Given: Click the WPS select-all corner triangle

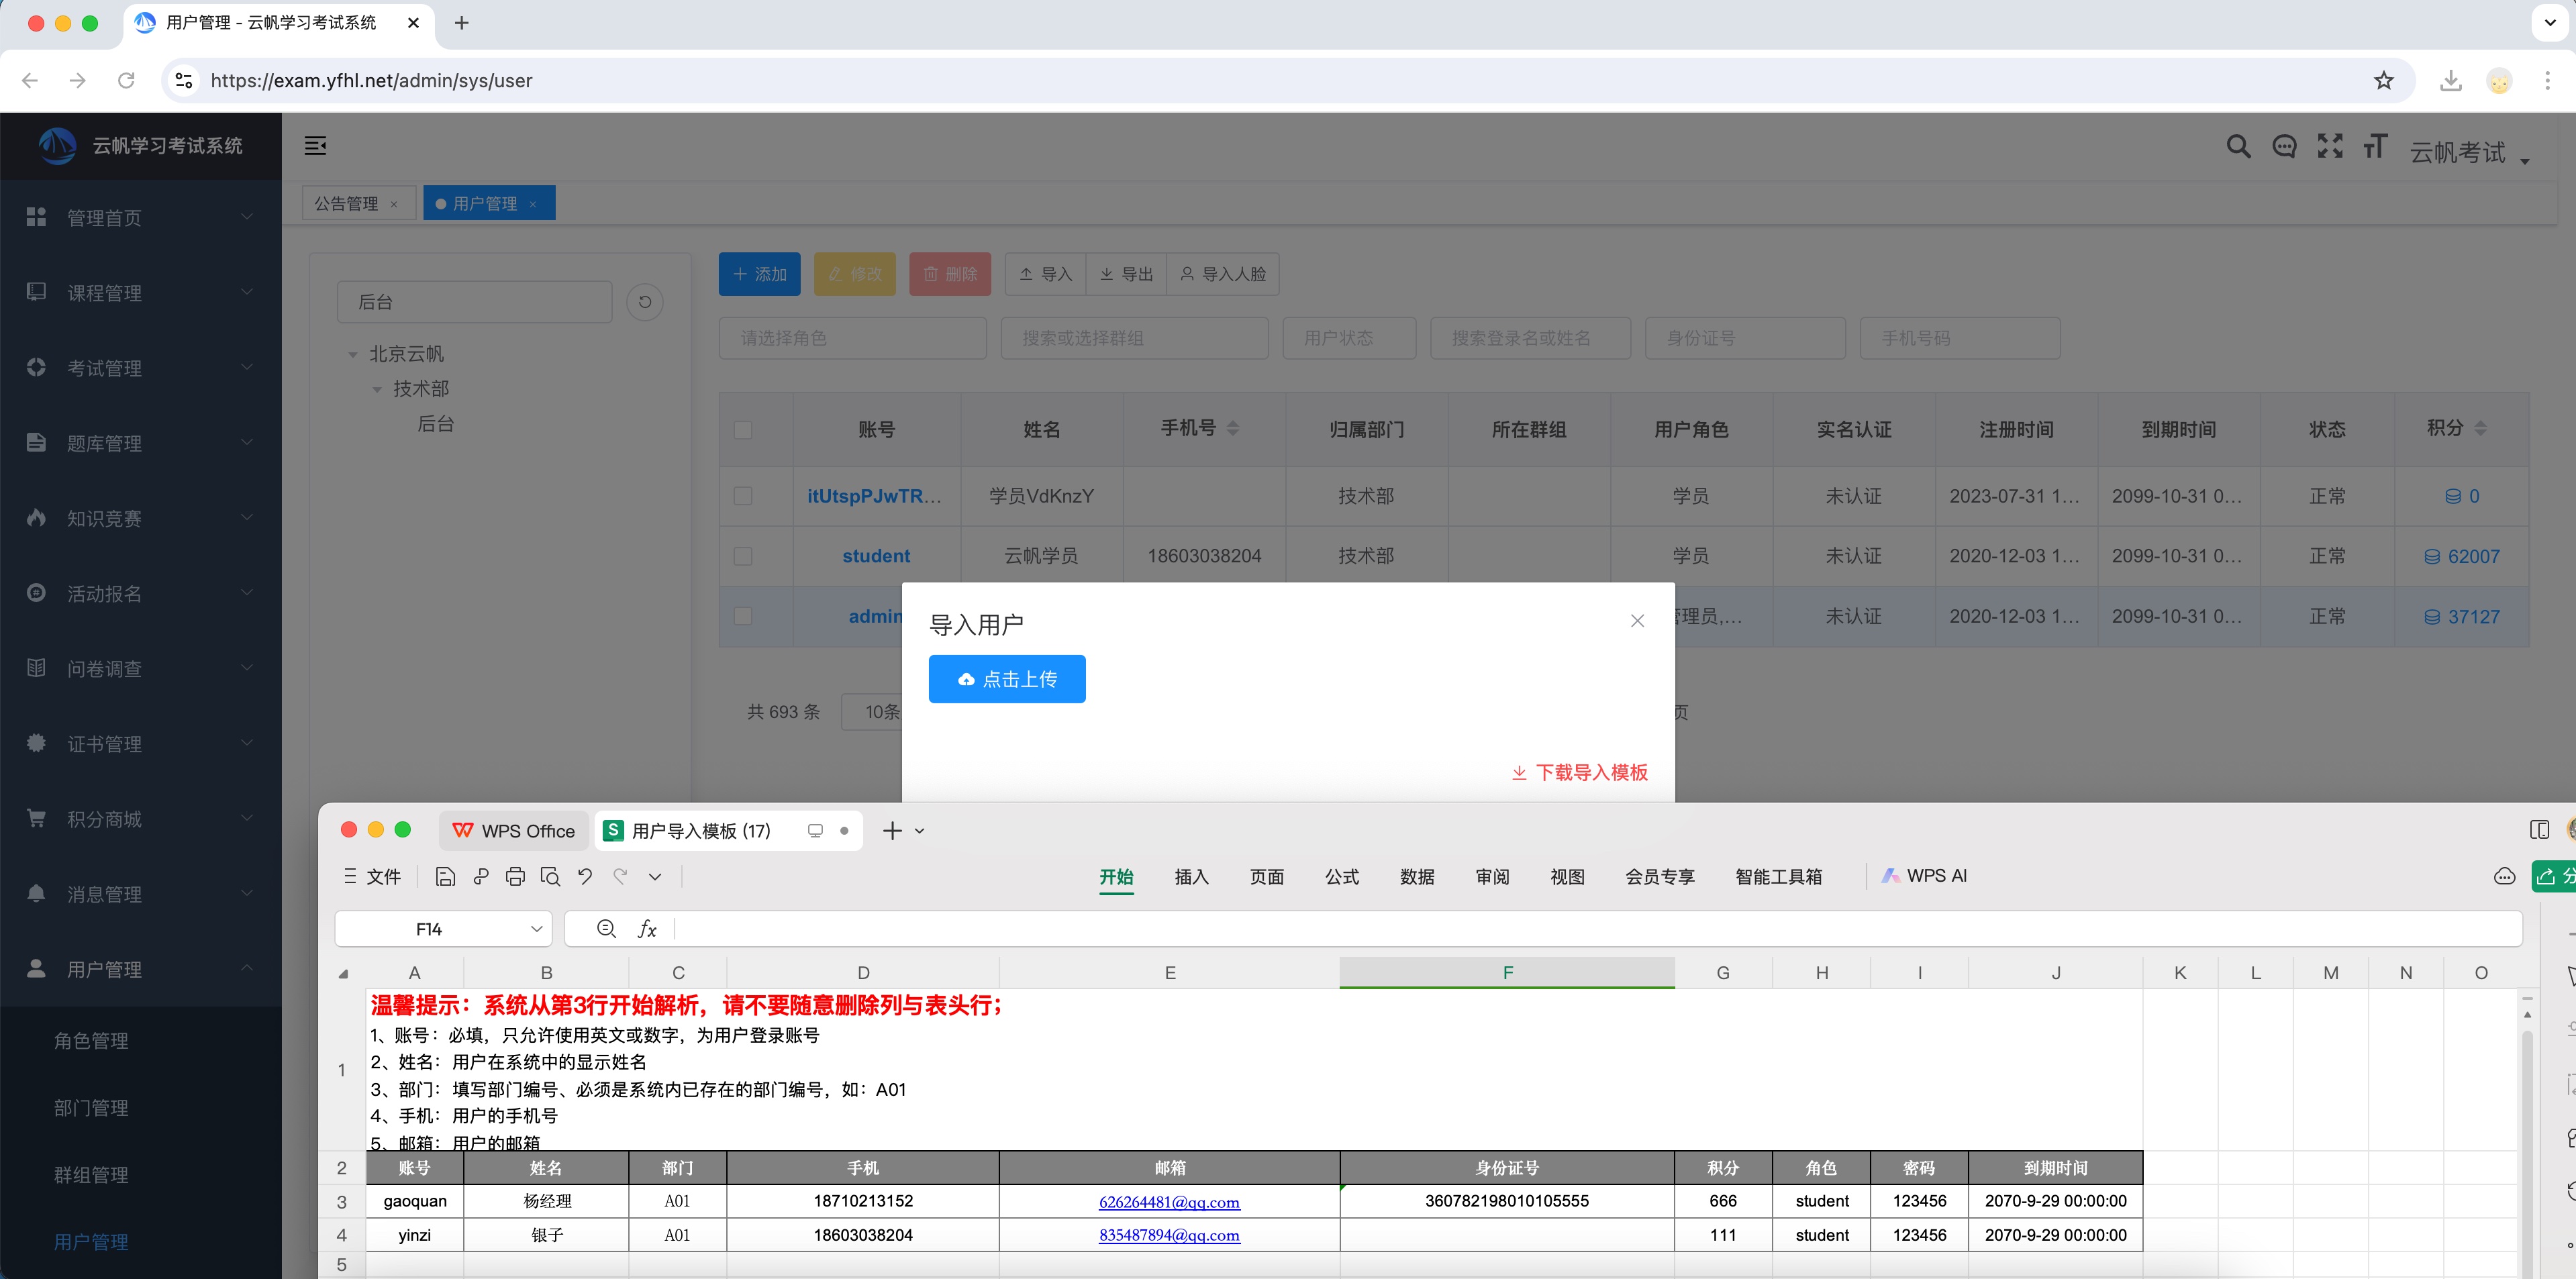Looking at the screenshot, I should pyautogui.click(x=343, y=973).
